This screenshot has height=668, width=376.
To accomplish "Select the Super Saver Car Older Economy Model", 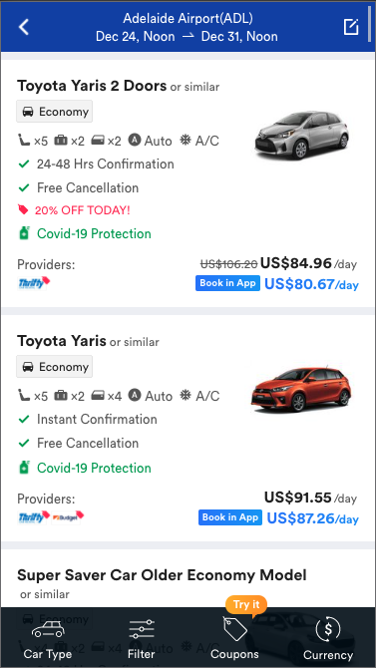I will (x=162, y=575).
